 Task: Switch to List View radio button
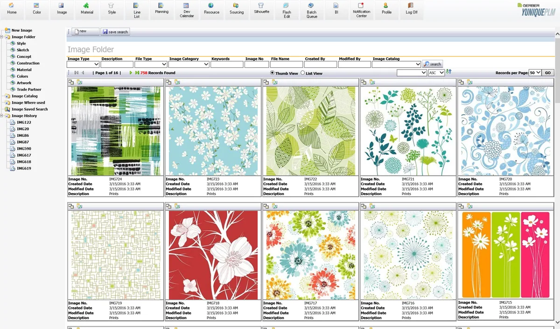tap(303, 73)
